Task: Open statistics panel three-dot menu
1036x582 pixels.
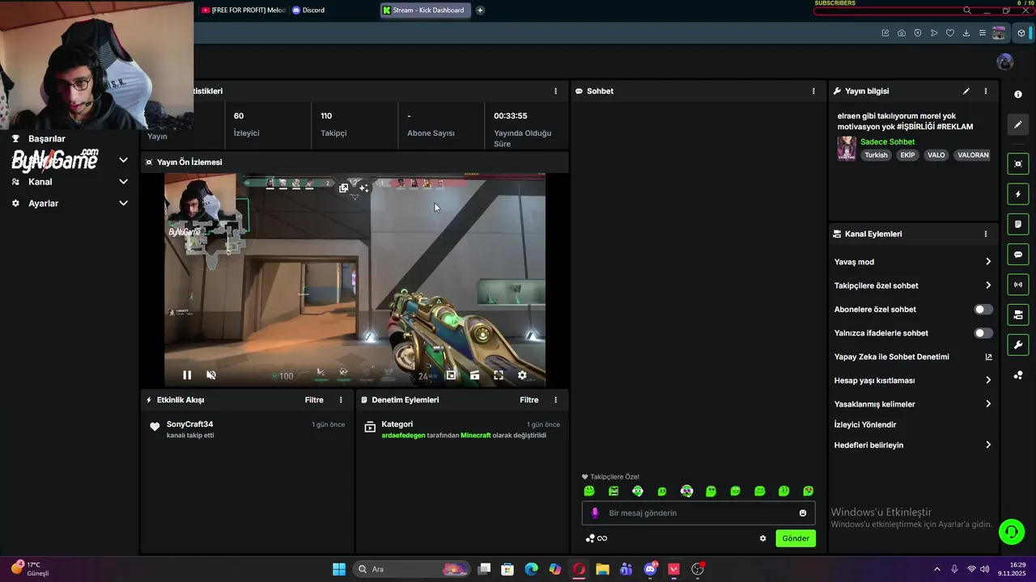Action: tap(555, 91)
